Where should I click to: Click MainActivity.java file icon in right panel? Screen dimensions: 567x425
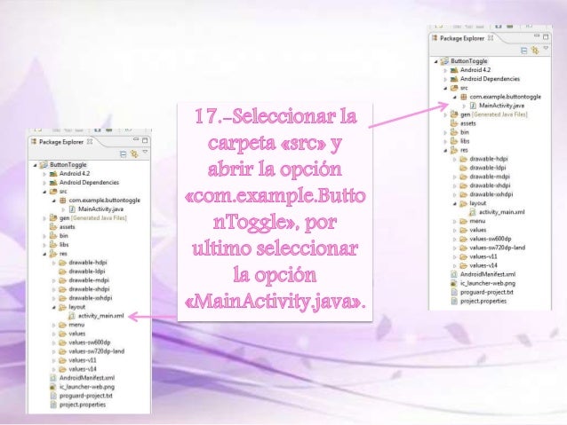pos(473,106)
